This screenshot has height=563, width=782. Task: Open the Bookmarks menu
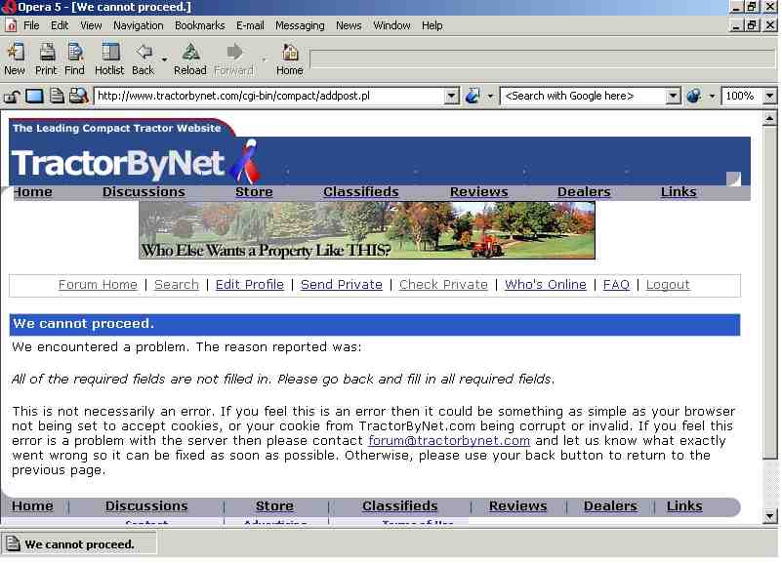199,25
